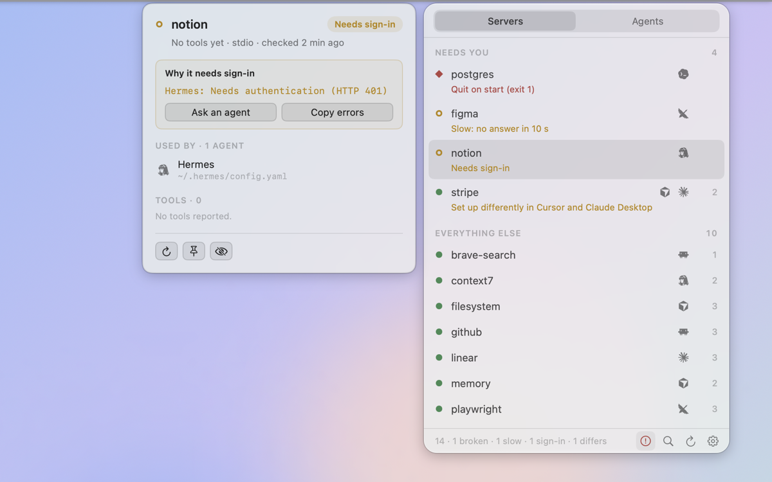Image resolution: width=772 pixels, height=482 pixels.
Task: Click the Hermes icon on the context7 row
Action: coord(683,280)
